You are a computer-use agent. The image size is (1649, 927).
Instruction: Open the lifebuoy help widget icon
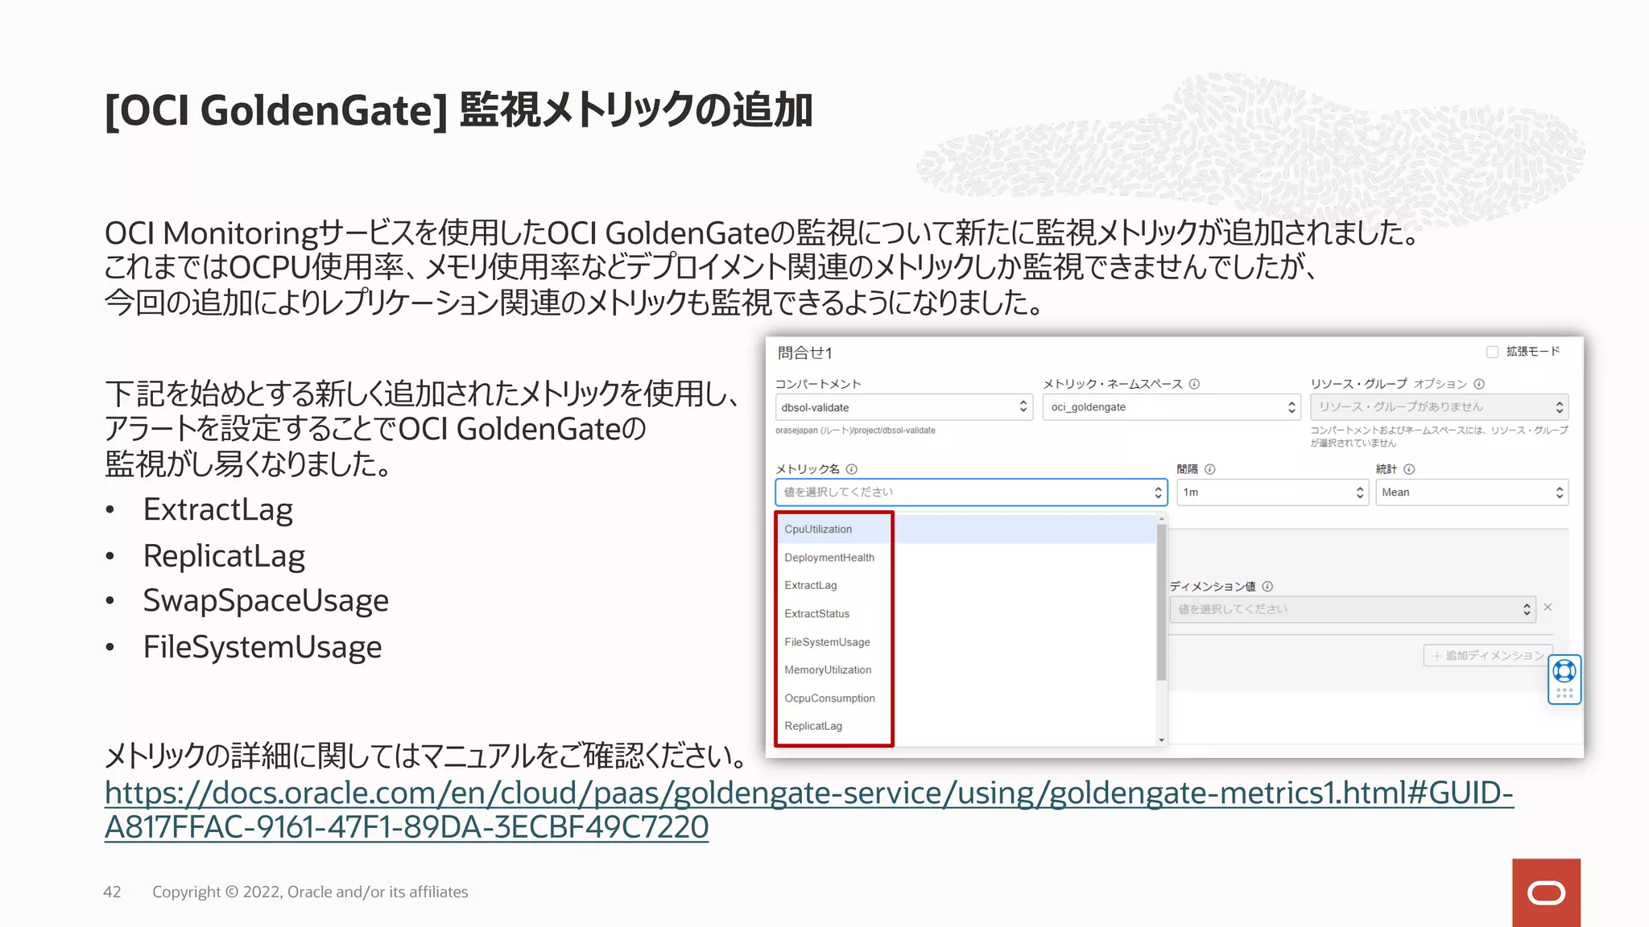(1564, 670)
